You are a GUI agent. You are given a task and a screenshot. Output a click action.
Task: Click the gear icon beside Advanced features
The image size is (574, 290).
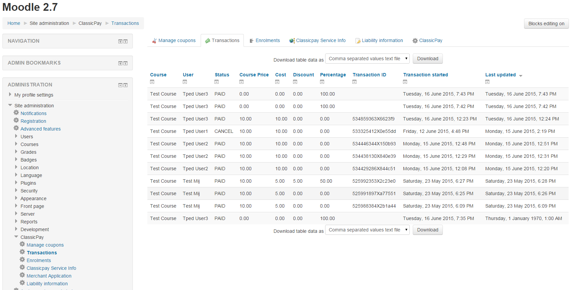(x=16, y=128)
